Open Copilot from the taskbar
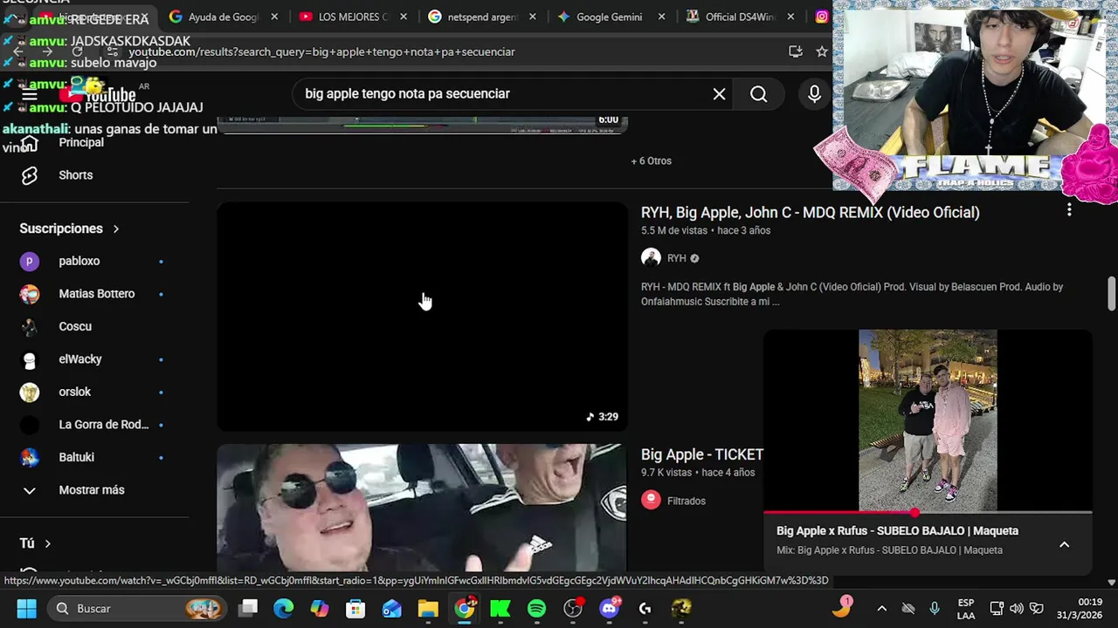Screen dimensions: 1118x628 (320, 608)
